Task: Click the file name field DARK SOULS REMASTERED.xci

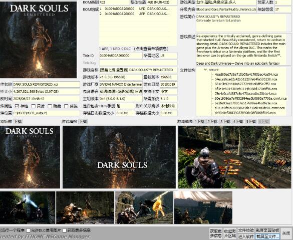Action: tap(46, 84)
